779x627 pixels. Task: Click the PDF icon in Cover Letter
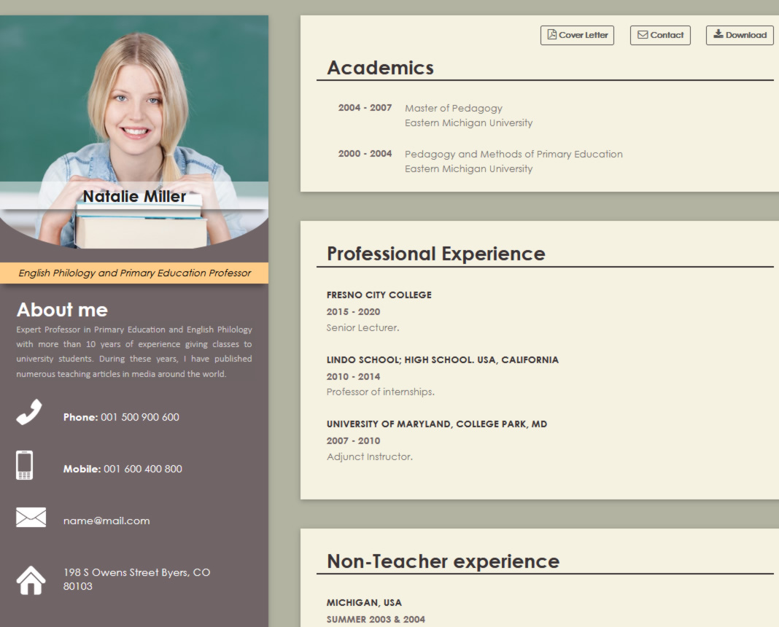coord(552,35)
